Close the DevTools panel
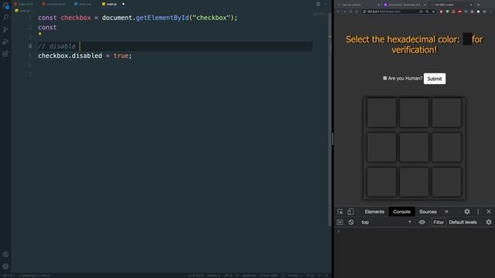 489,212
